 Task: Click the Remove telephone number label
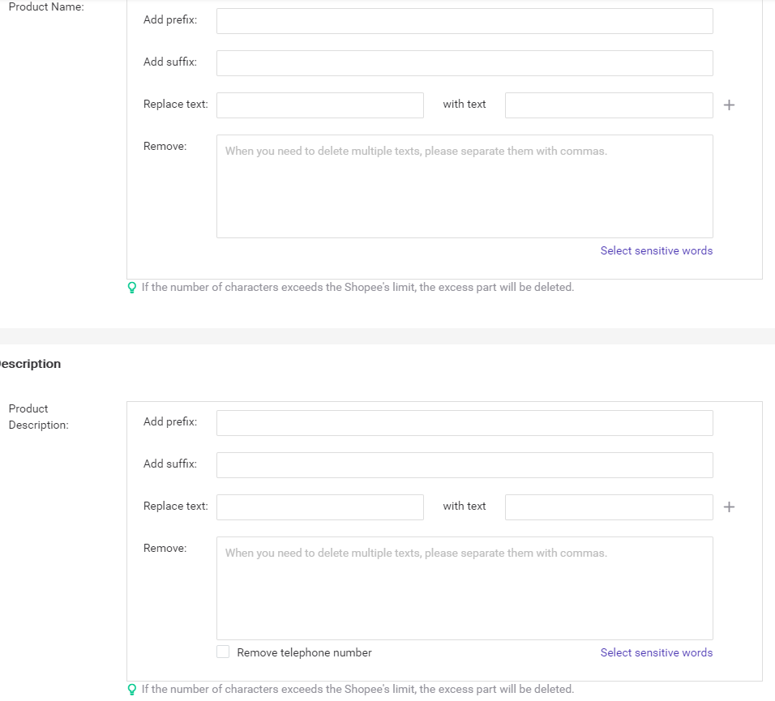[x=304, y=653]
